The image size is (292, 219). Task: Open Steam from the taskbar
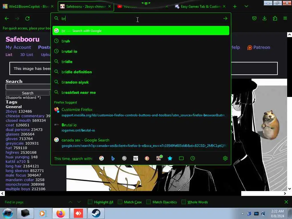96,213
